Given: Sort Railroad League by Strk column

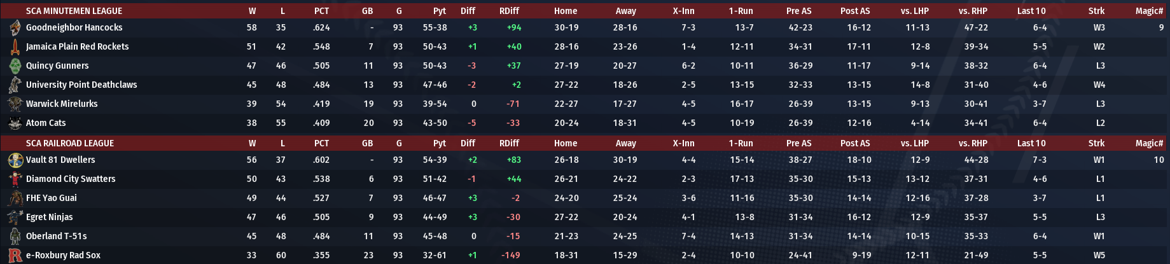Looking at the screenshot, I should pos(1096,144).
